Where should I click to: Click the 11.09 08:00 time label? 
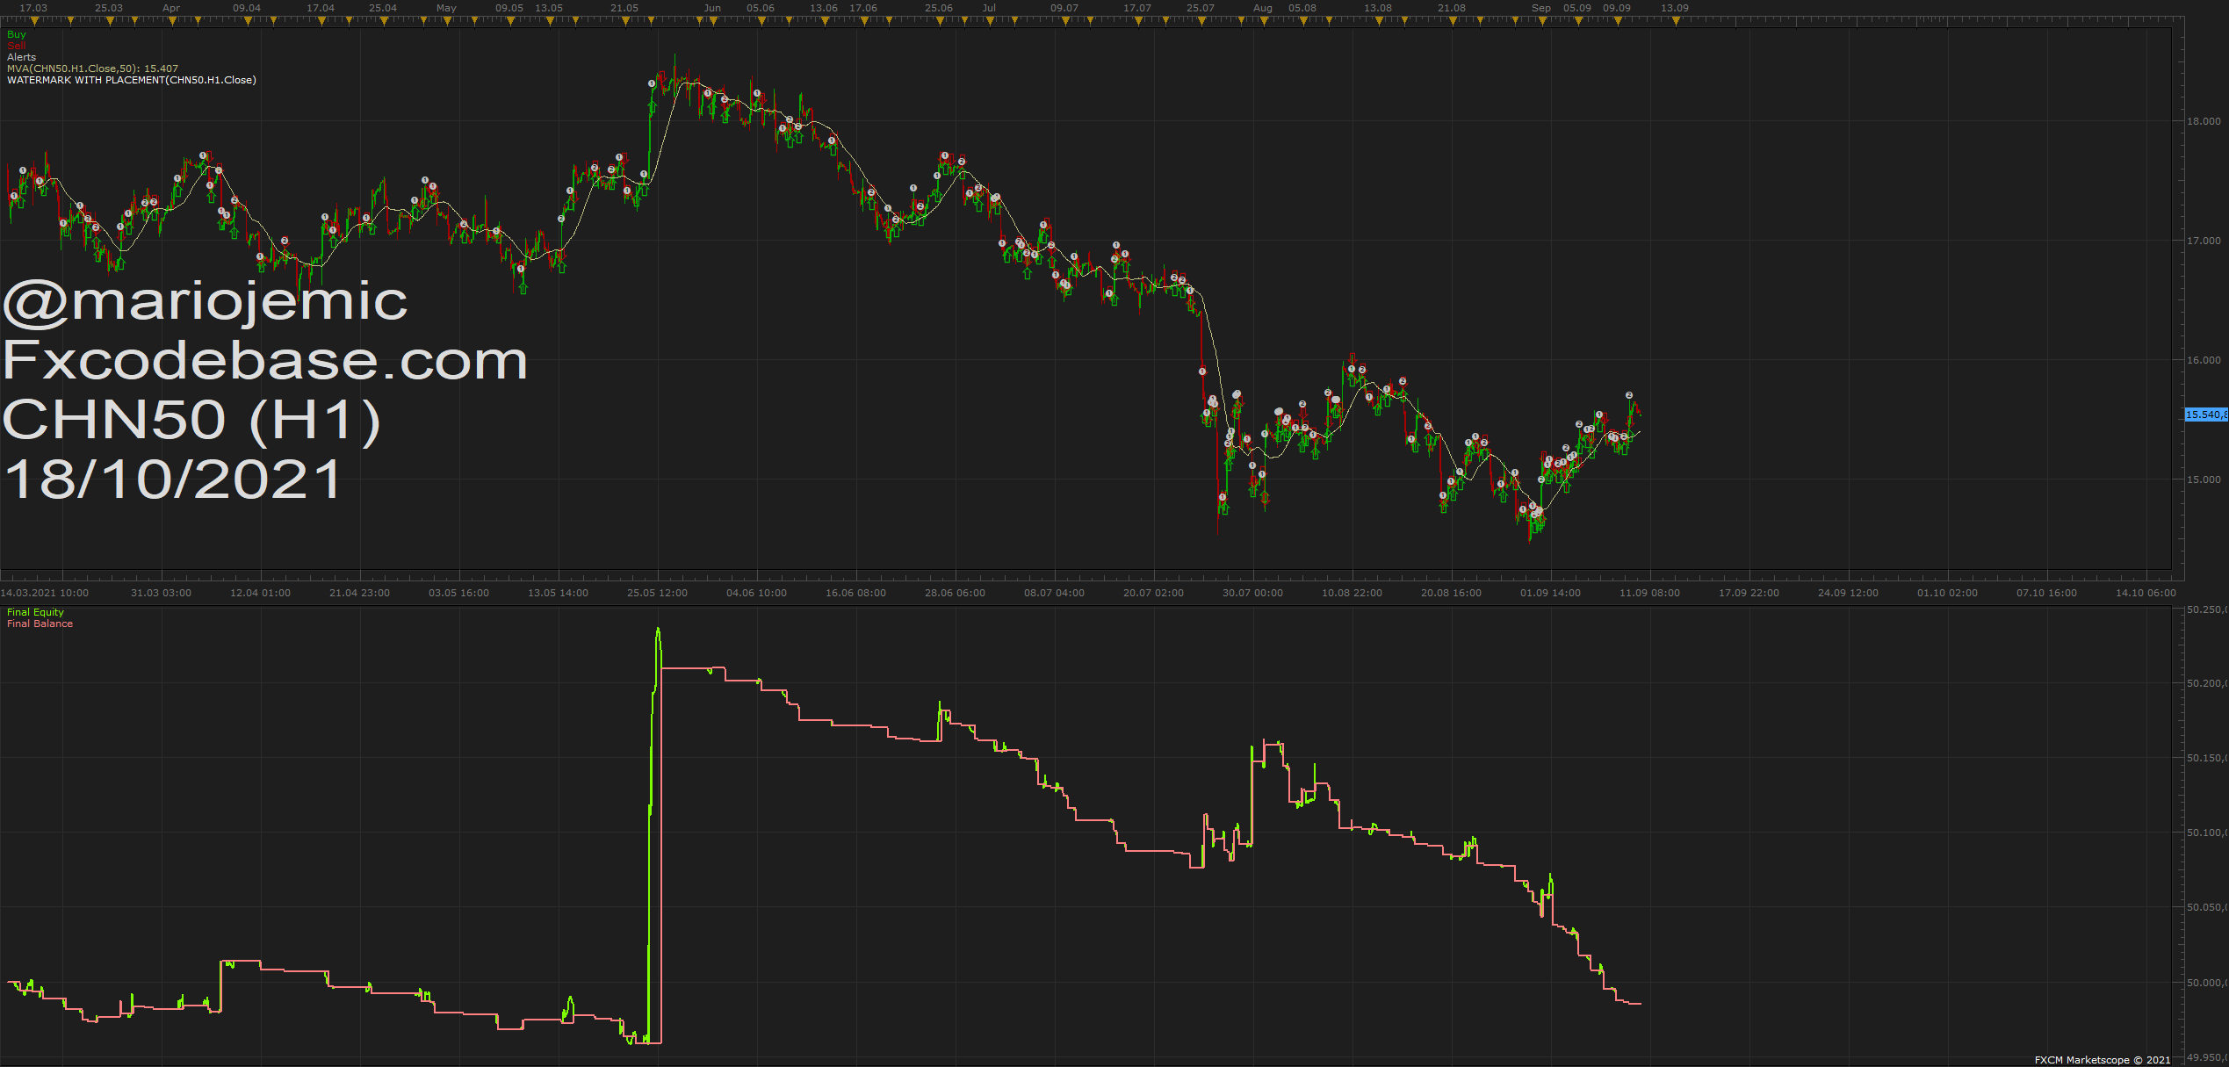pyautogui.click(x=1649, y=593)
